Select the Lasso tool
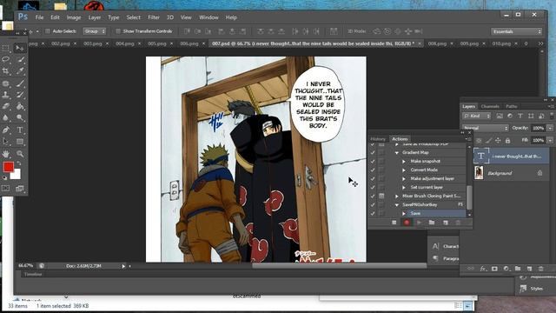This screenshot has width=556, height=313. pyautogui.click(x=6, y=59)
